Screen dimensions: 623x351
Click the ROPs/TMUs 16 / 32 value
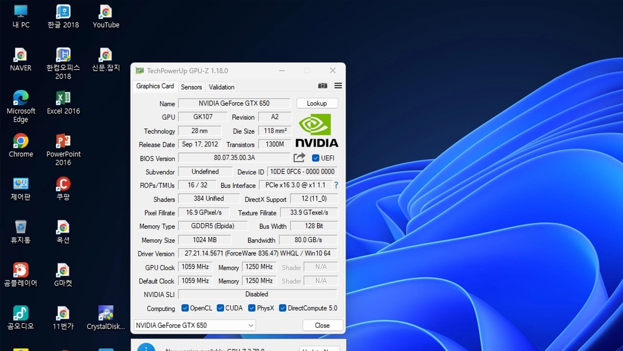pyautogui.click(x=197, y=185)
